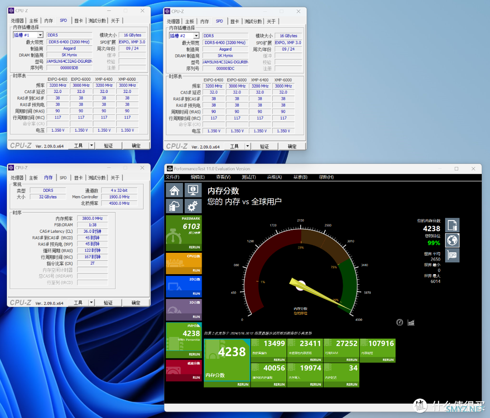The height and width of the screenshot is (418, 490).
Task: Switch to 显卡 tab in bottom CPU-Z window
Action: point(78,177)
